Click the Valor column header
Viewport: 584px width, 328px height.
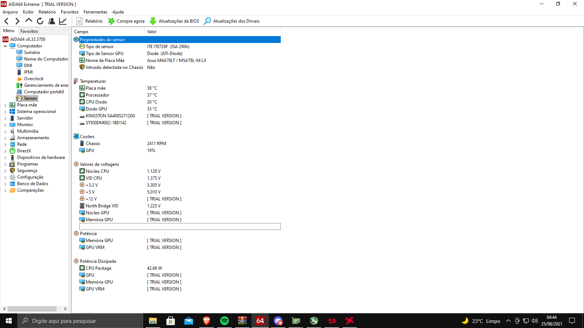(212, 32)
